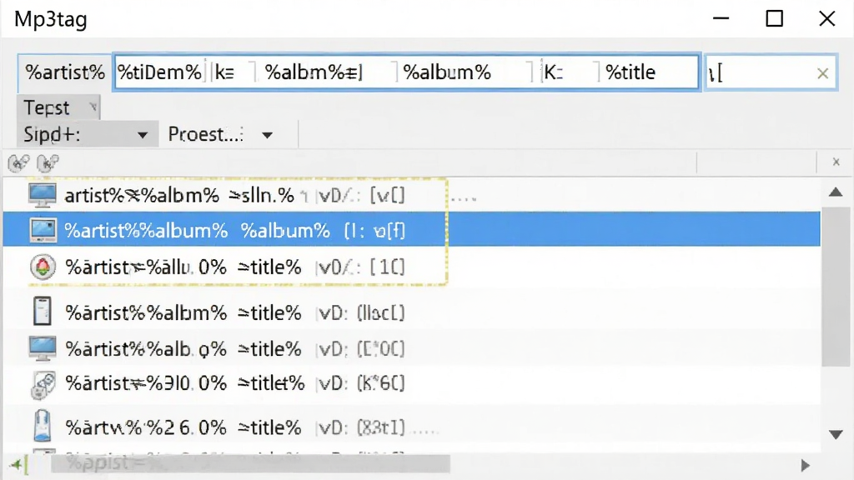Minimize the Mp3tag window
The width and height of the screenshot is (854, 480).
click(x=721, y=18)
